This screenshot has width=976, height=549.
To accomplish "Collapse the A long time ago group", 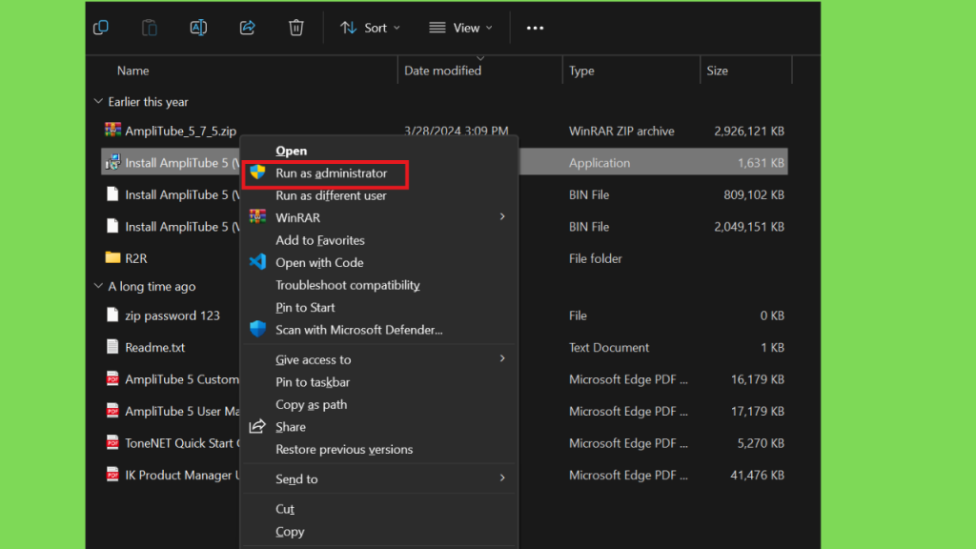I will 98,286.
